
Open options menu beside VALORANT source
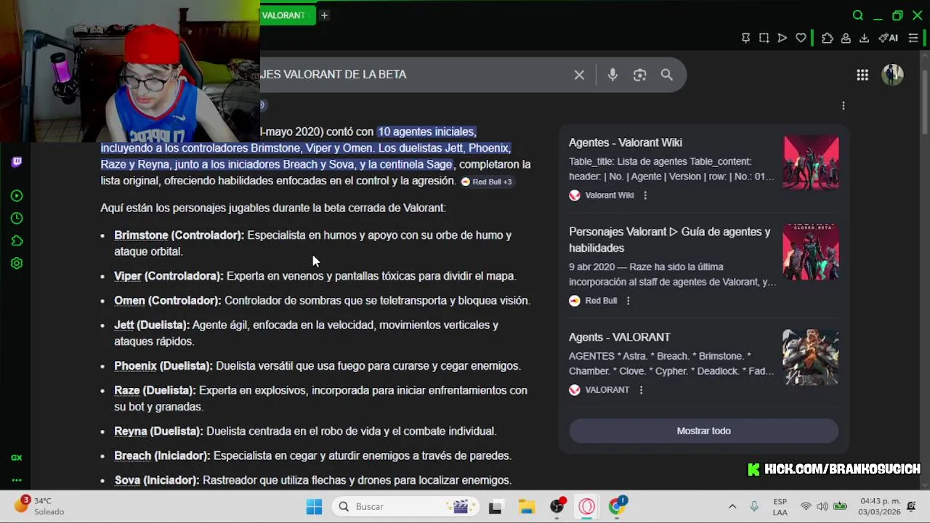[641, 390]
